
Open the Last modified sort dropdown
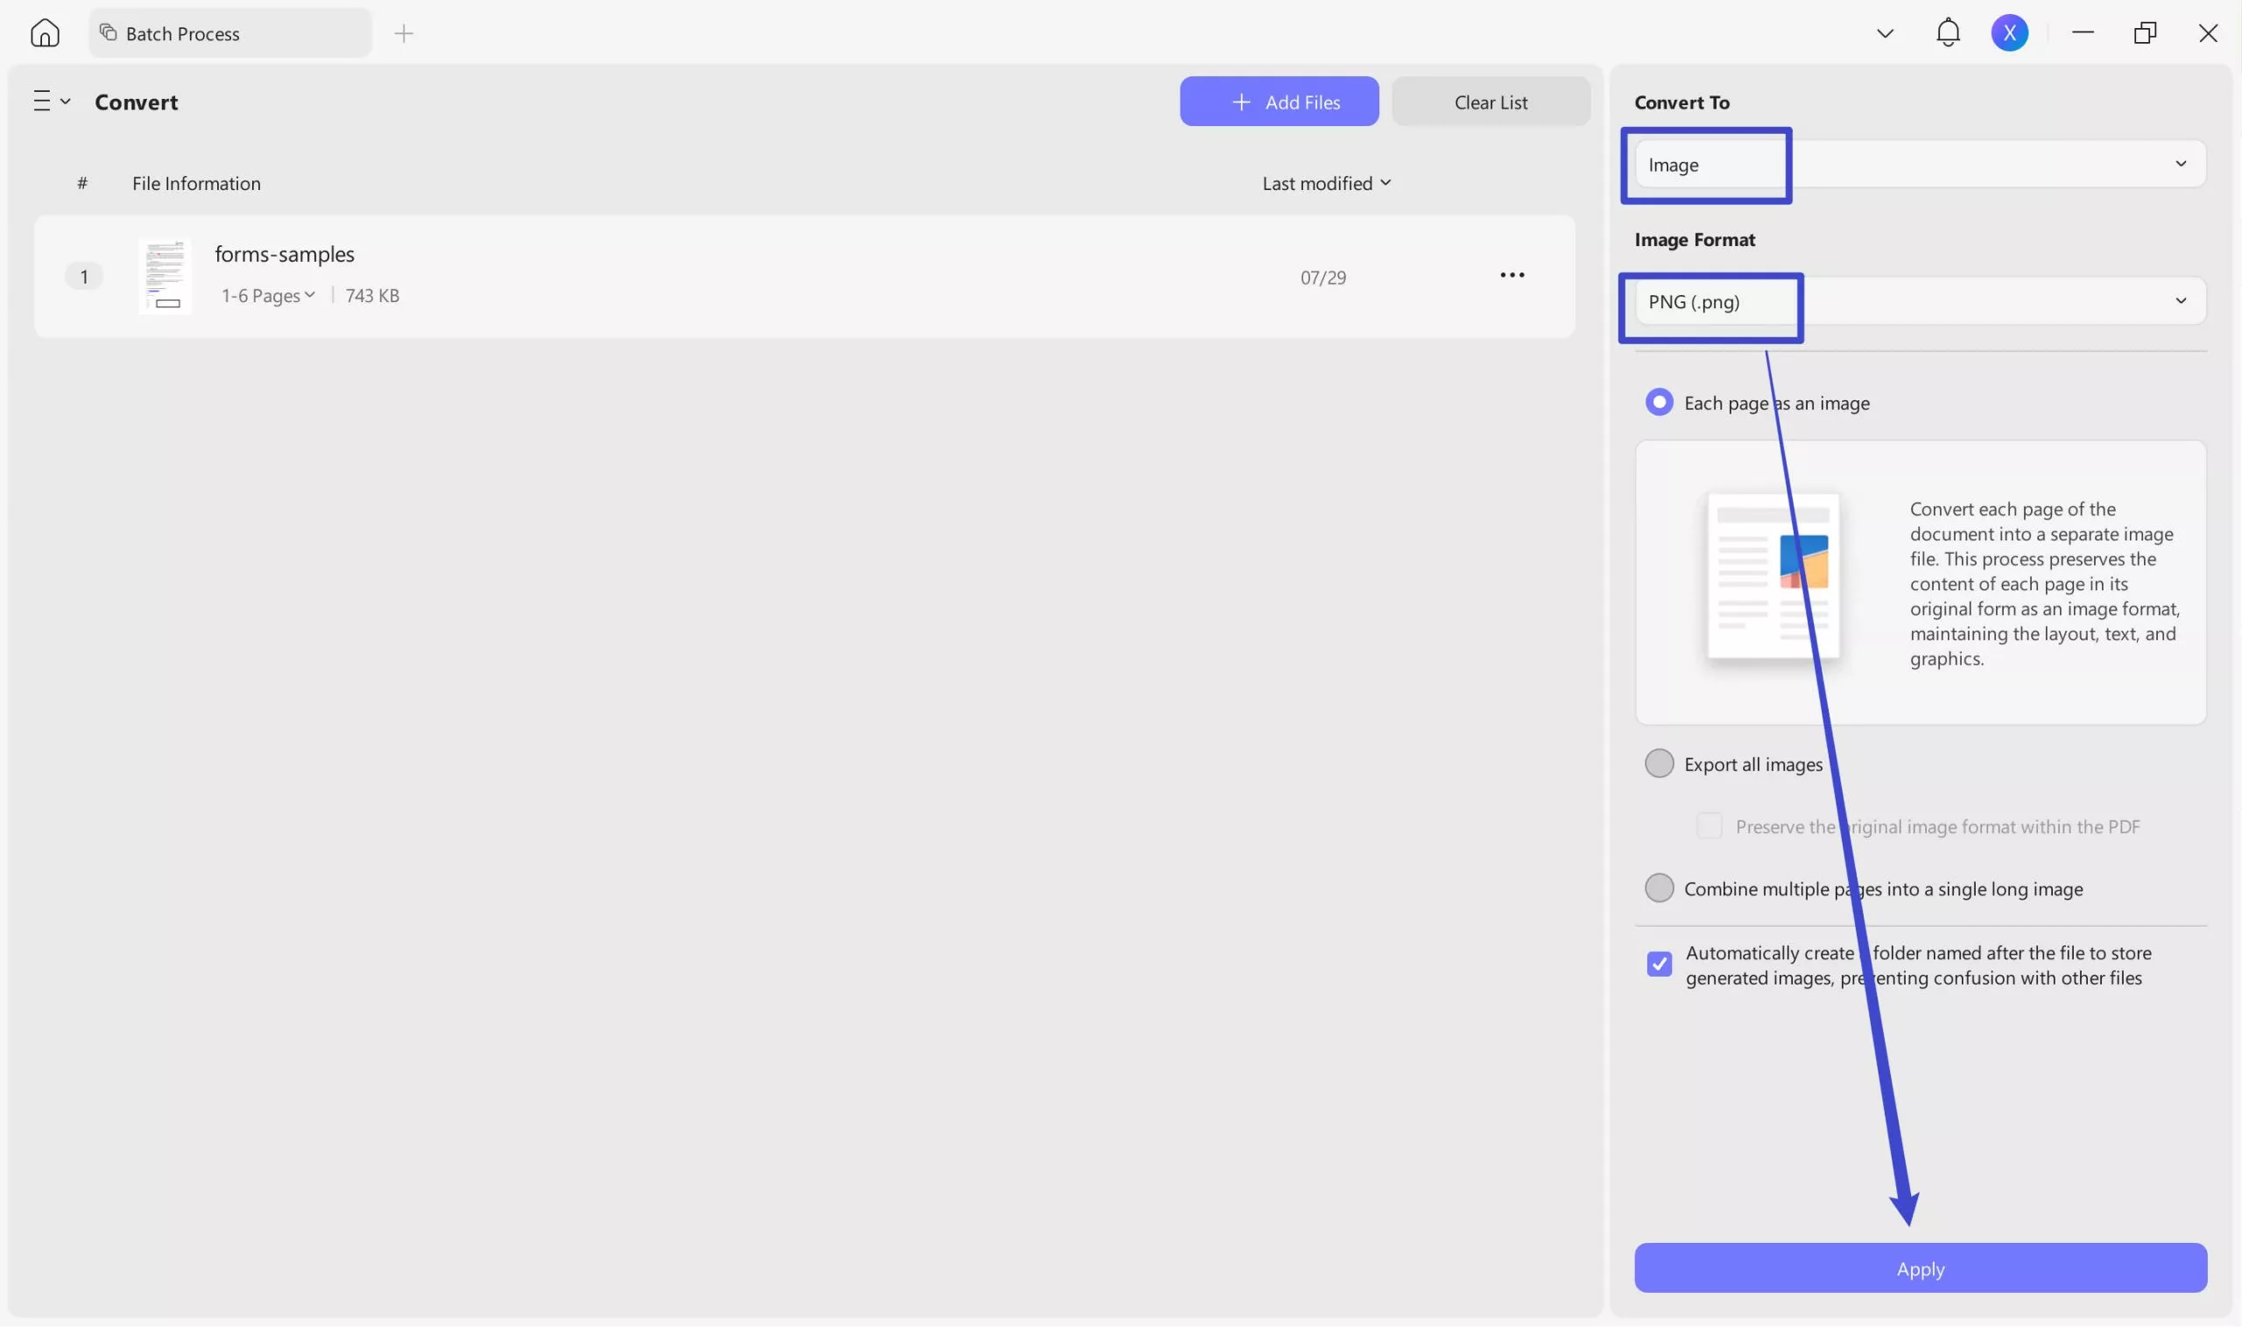(x=1327, y=182)
